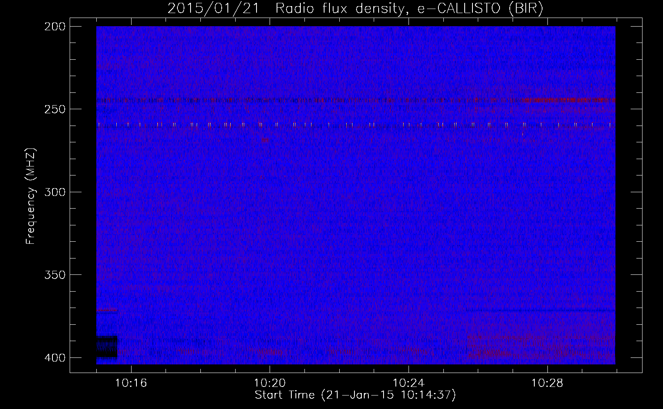Click the '10:24' time axis label
The image size is (663, 409).
(x=409, y=383)
